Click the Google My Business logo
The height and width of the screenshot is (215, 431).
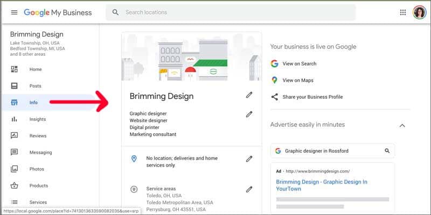tap(58, 12)
